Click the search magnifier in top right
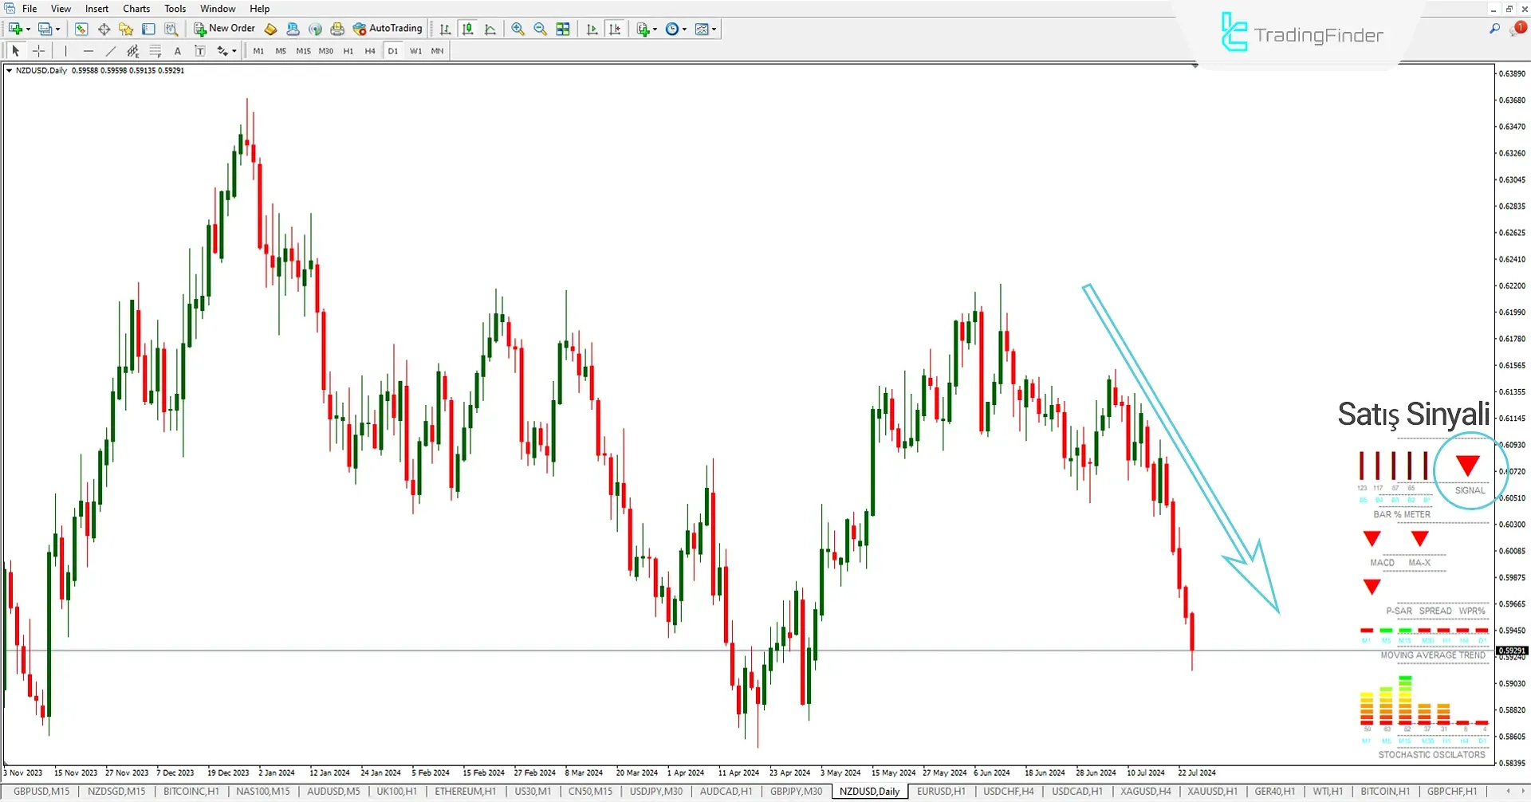Image resolution: width=1531 pixels, height=802 pixels. click(1494, 29)
